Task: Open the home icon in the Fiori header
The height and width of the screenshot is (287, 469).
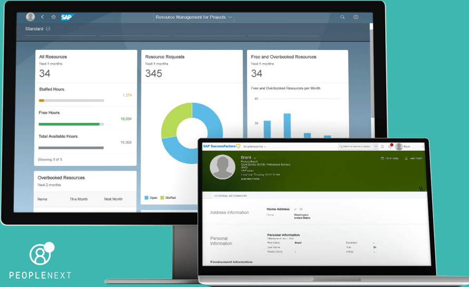Action: (x=53, y=17)
